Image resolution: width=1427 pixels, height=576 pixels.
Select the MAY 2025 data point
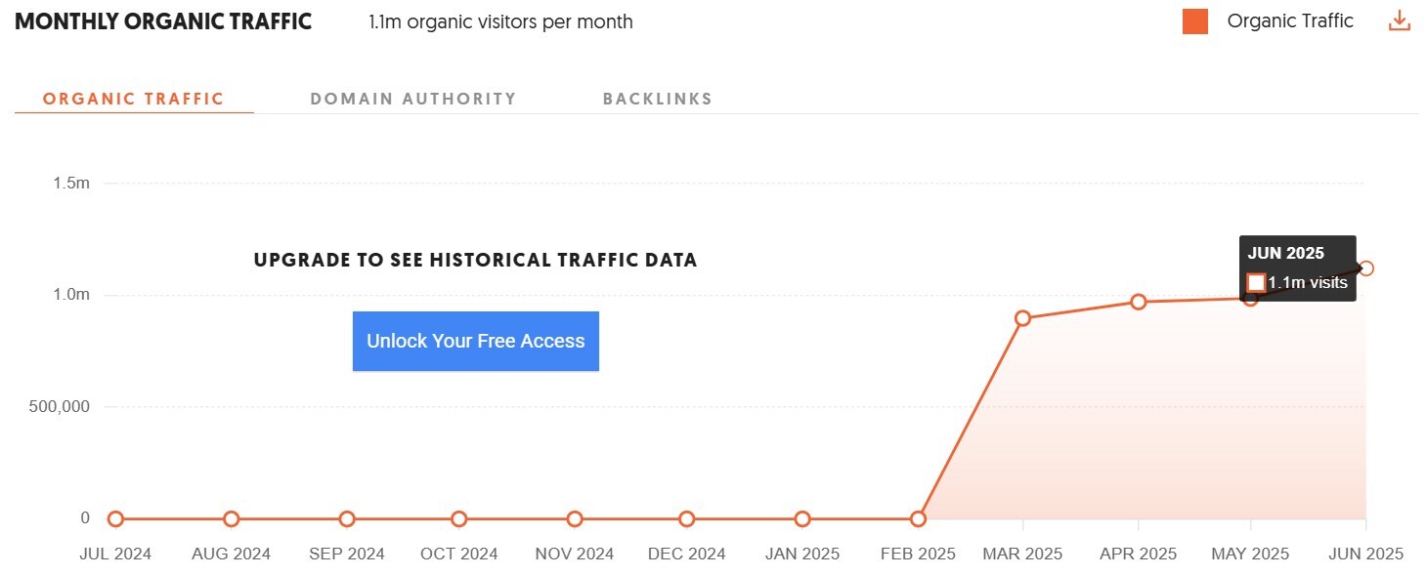click(x=1250, y=298)
